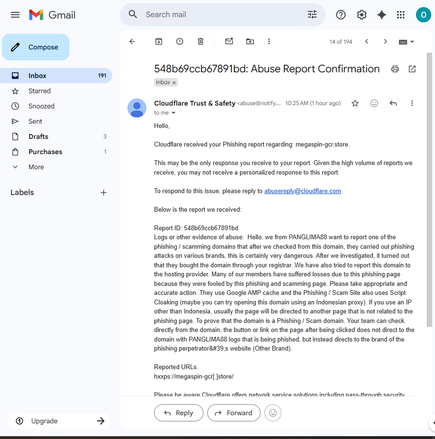Image resolution: width=435 pixels, height=439 pixels.
Task: Move email to folder icon
Action: pyautogui.click(x=250, y=42)
